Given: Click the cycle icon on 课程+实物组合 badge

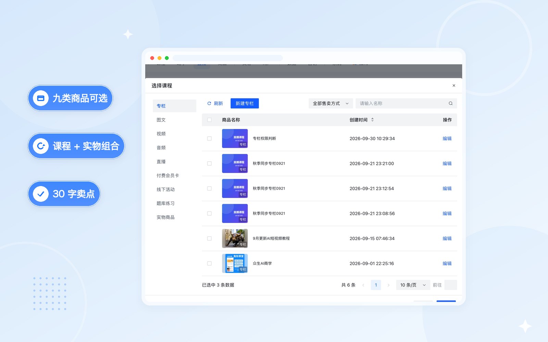Looking at the screenshot, I should pos(41,146).
